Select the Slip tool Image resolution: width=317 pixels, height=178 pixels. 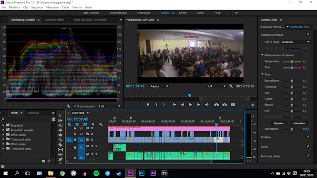tap(60, 150)
